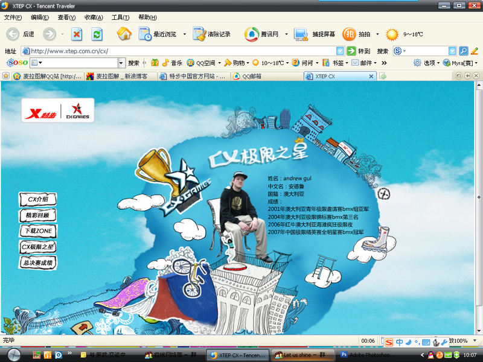Image resolution: width=483 pixels, height=362 pixels.
Task: Stop page loading with red X icon
Action: tap(77, 34)
